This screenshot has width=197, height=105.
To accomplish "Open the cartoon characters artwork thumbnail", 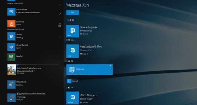I will coord(12,70).
